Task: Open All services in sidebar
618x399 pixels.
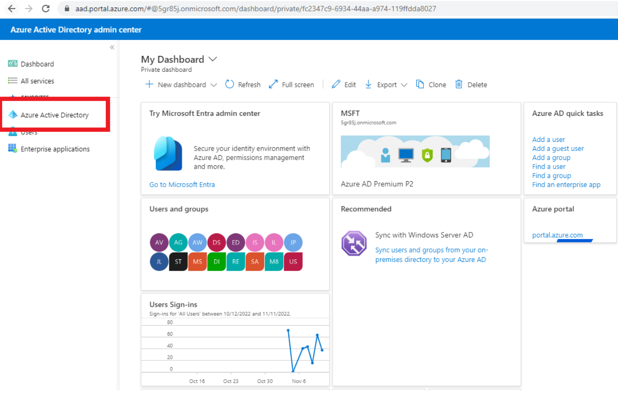Action: (x=37, y=81)
